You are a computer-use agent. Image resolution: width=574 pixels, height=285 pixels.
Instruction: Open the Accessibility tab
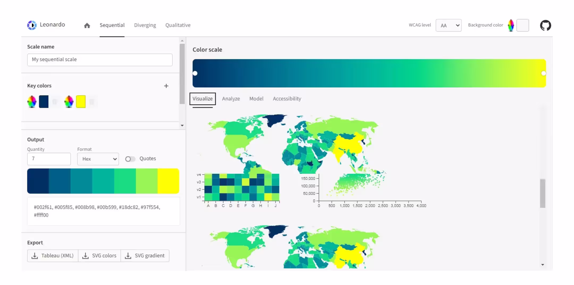(x=287, y=99)
